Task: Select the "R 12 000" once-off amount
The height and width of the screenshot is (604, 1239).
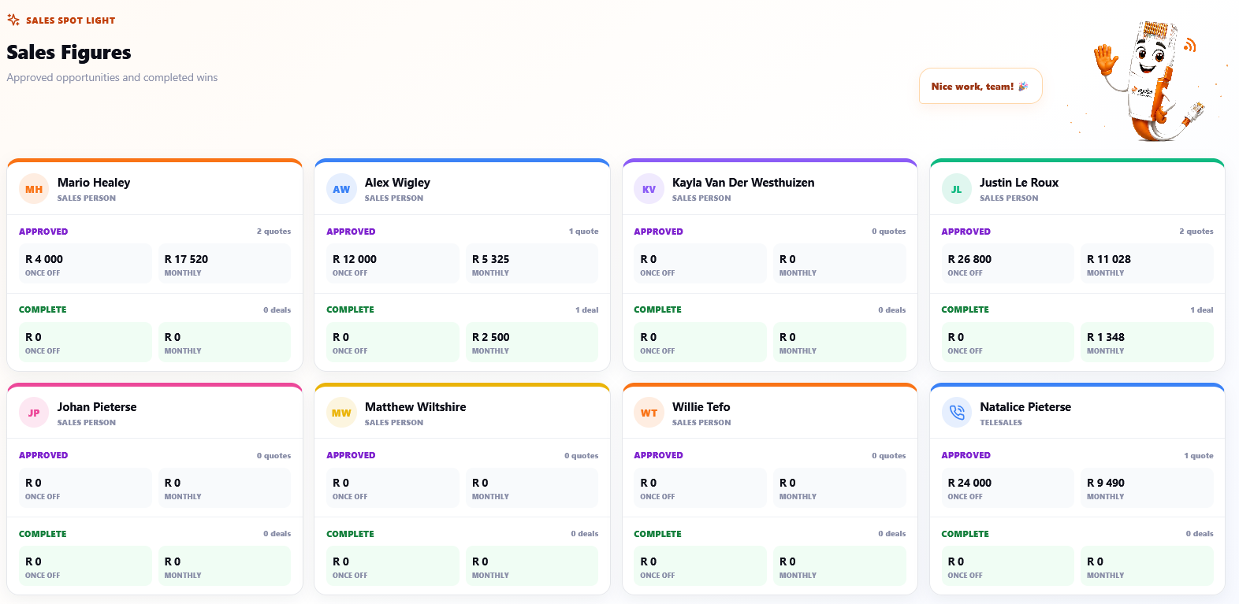Action: pos(355,259)
